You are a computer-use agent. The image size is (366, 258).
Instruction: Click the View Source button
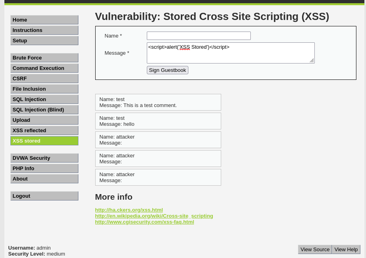click(315, 249)
